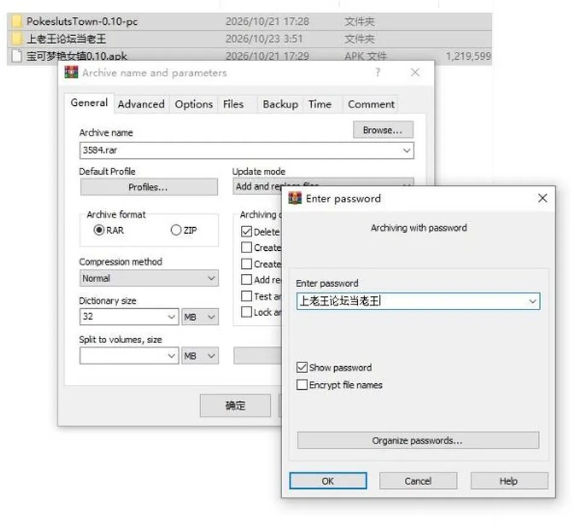The height and width of the screenshot is (530, 580).
Task: Enable Encrypt file names
Action: pyautogui.click(x=302, y=385)
